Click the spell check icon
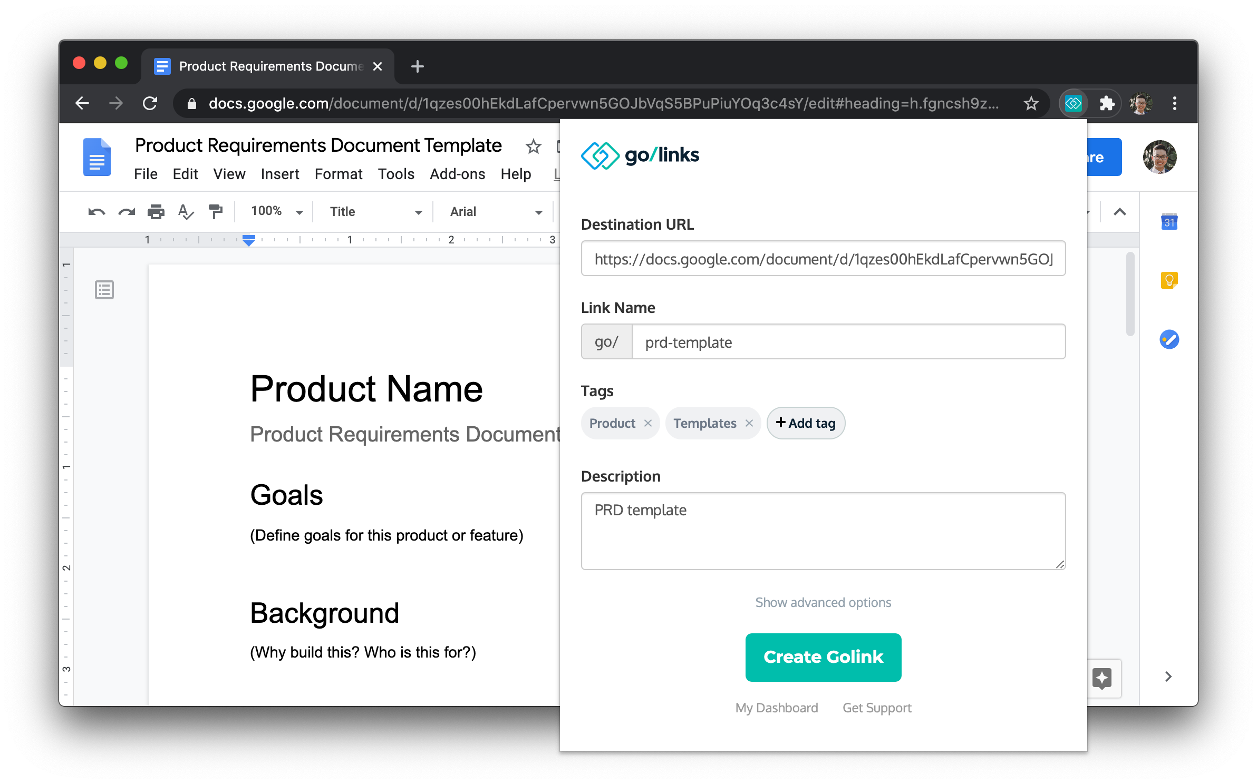1257x784 pixels. tap(186, 212)
